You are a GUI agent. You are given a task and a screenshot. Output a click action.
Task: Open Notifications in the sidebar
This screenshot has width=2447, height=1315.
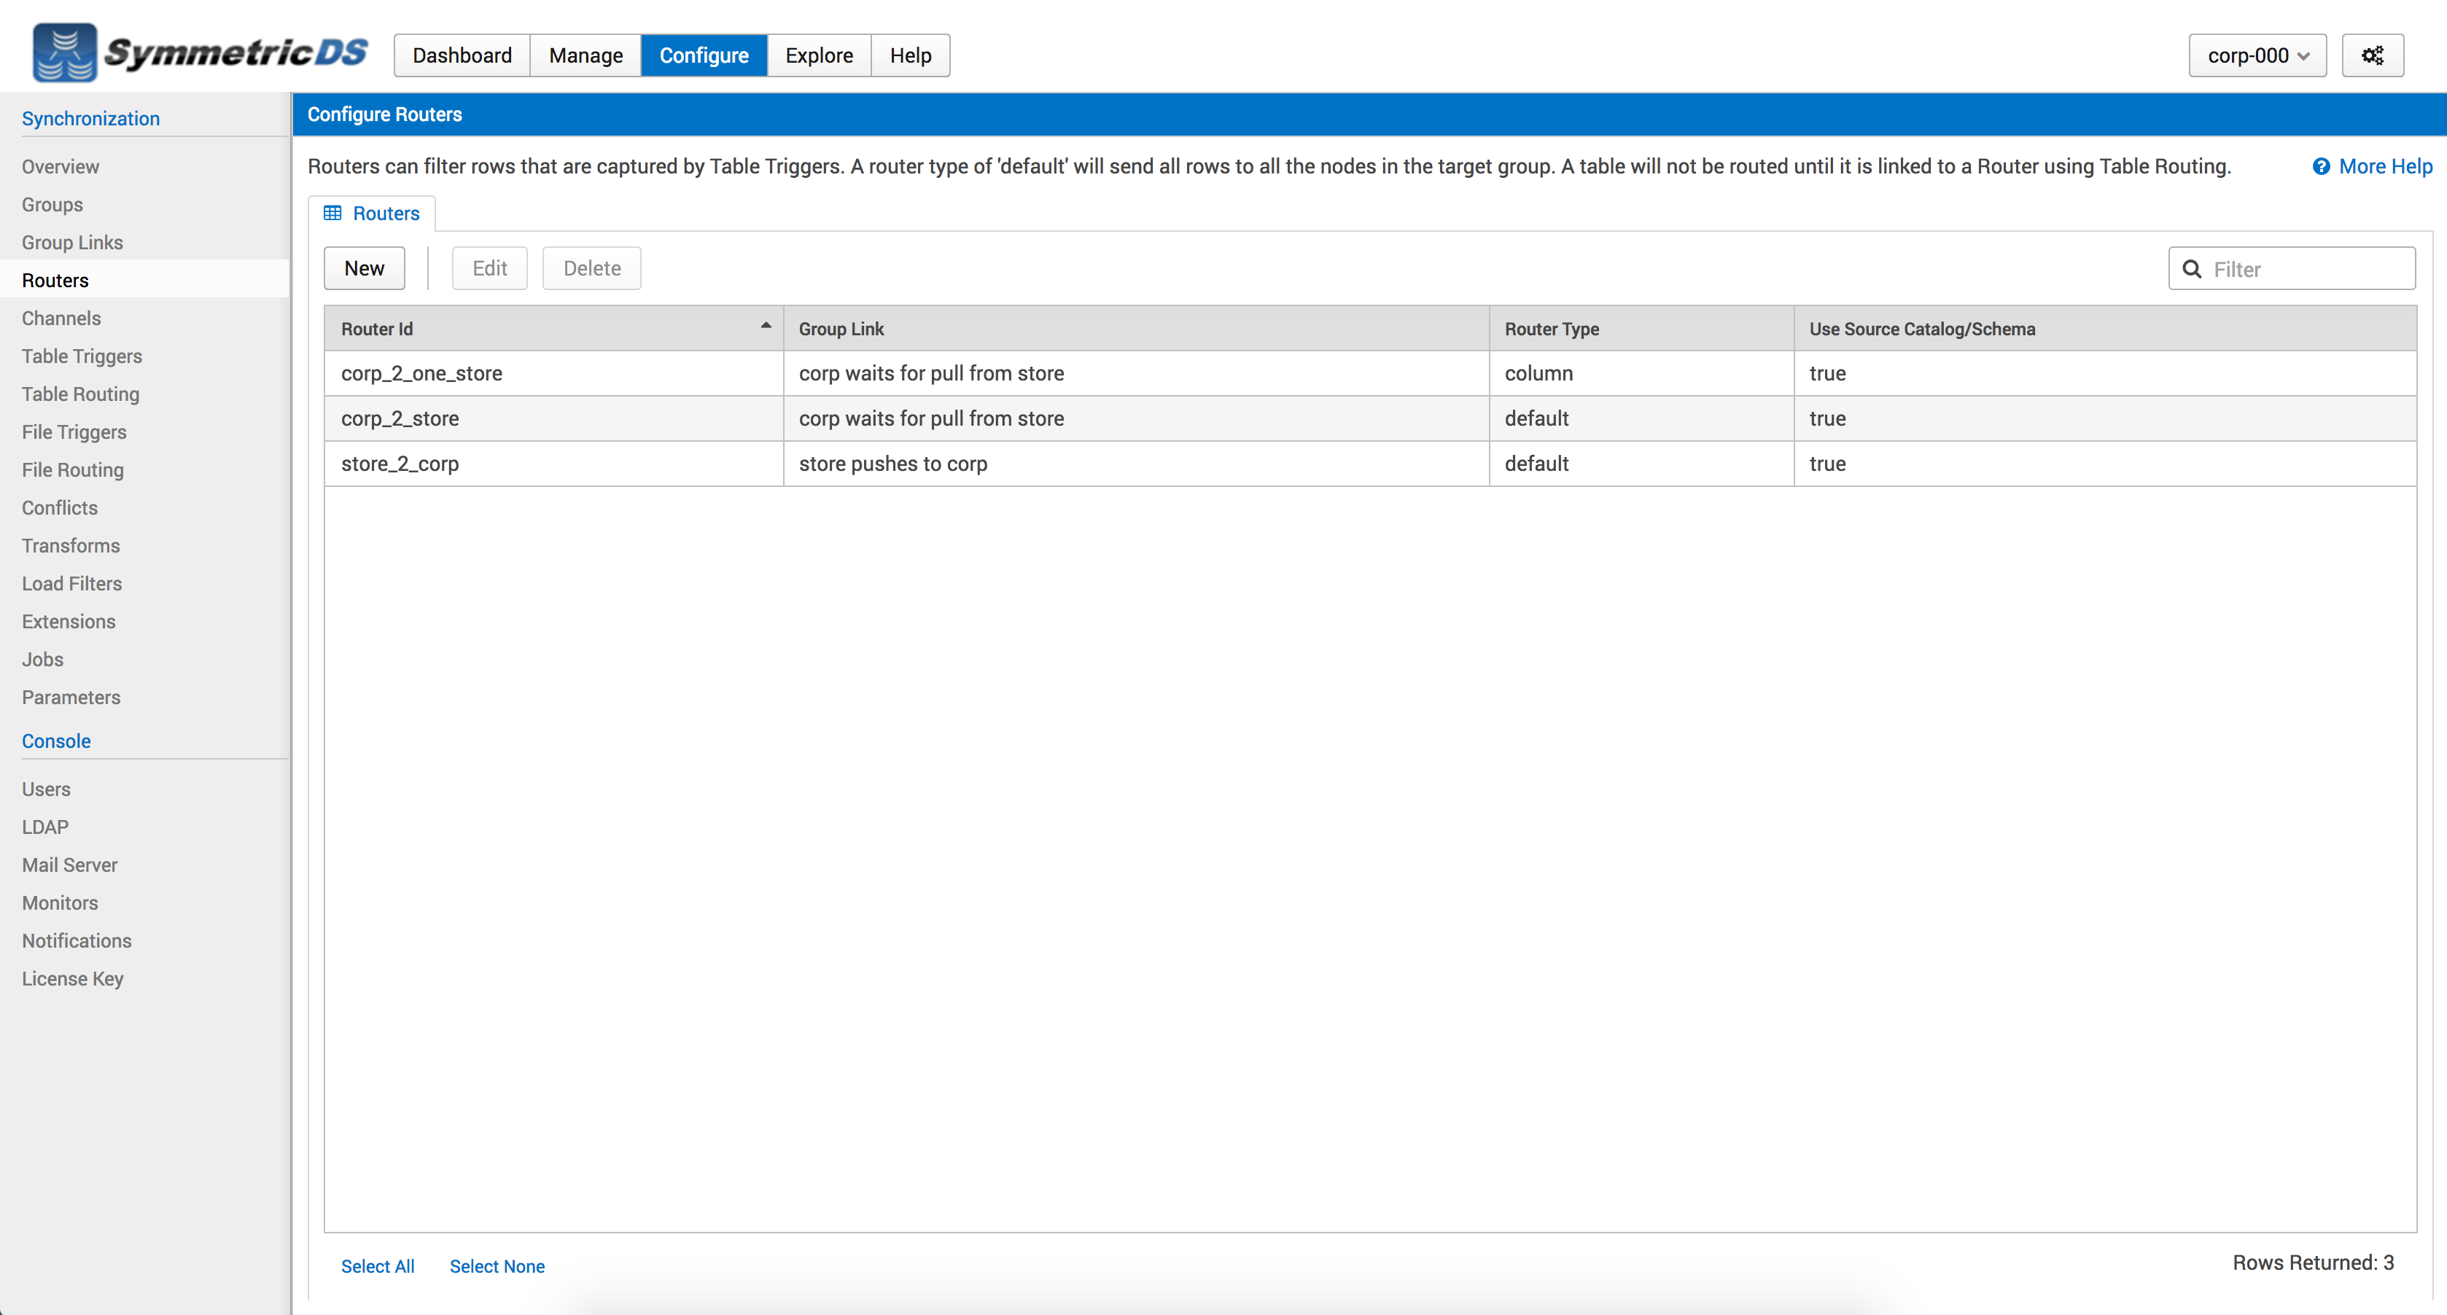[77, 941]
